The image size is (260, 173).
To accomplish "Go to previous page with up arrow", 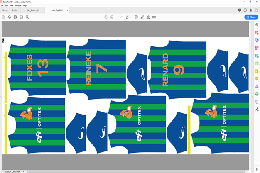I will pyautogui.click(x=106, y=17).
